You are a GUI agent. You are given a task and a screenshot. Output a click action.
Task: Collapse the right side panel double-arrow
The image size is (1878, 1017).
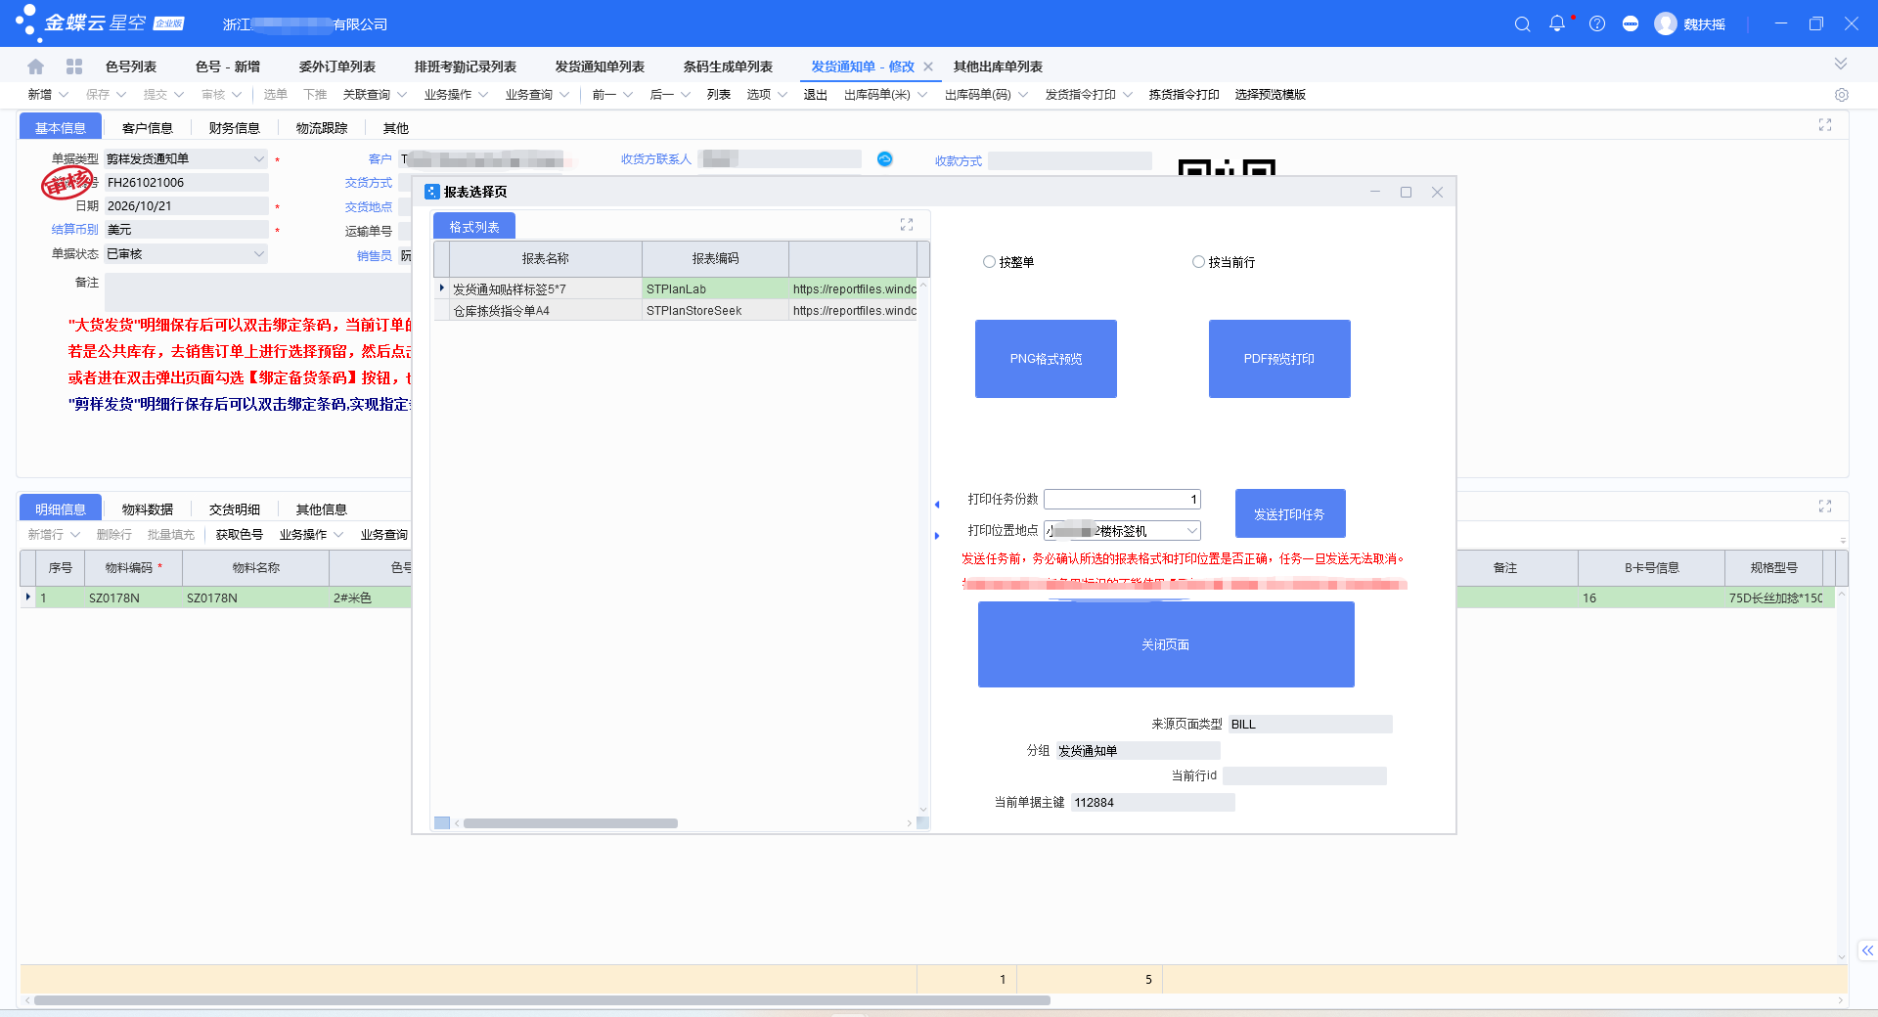click(1867, 951)
